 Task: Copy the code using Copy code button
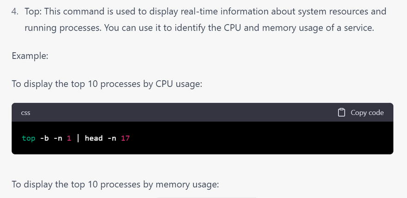tap(361, 112)
